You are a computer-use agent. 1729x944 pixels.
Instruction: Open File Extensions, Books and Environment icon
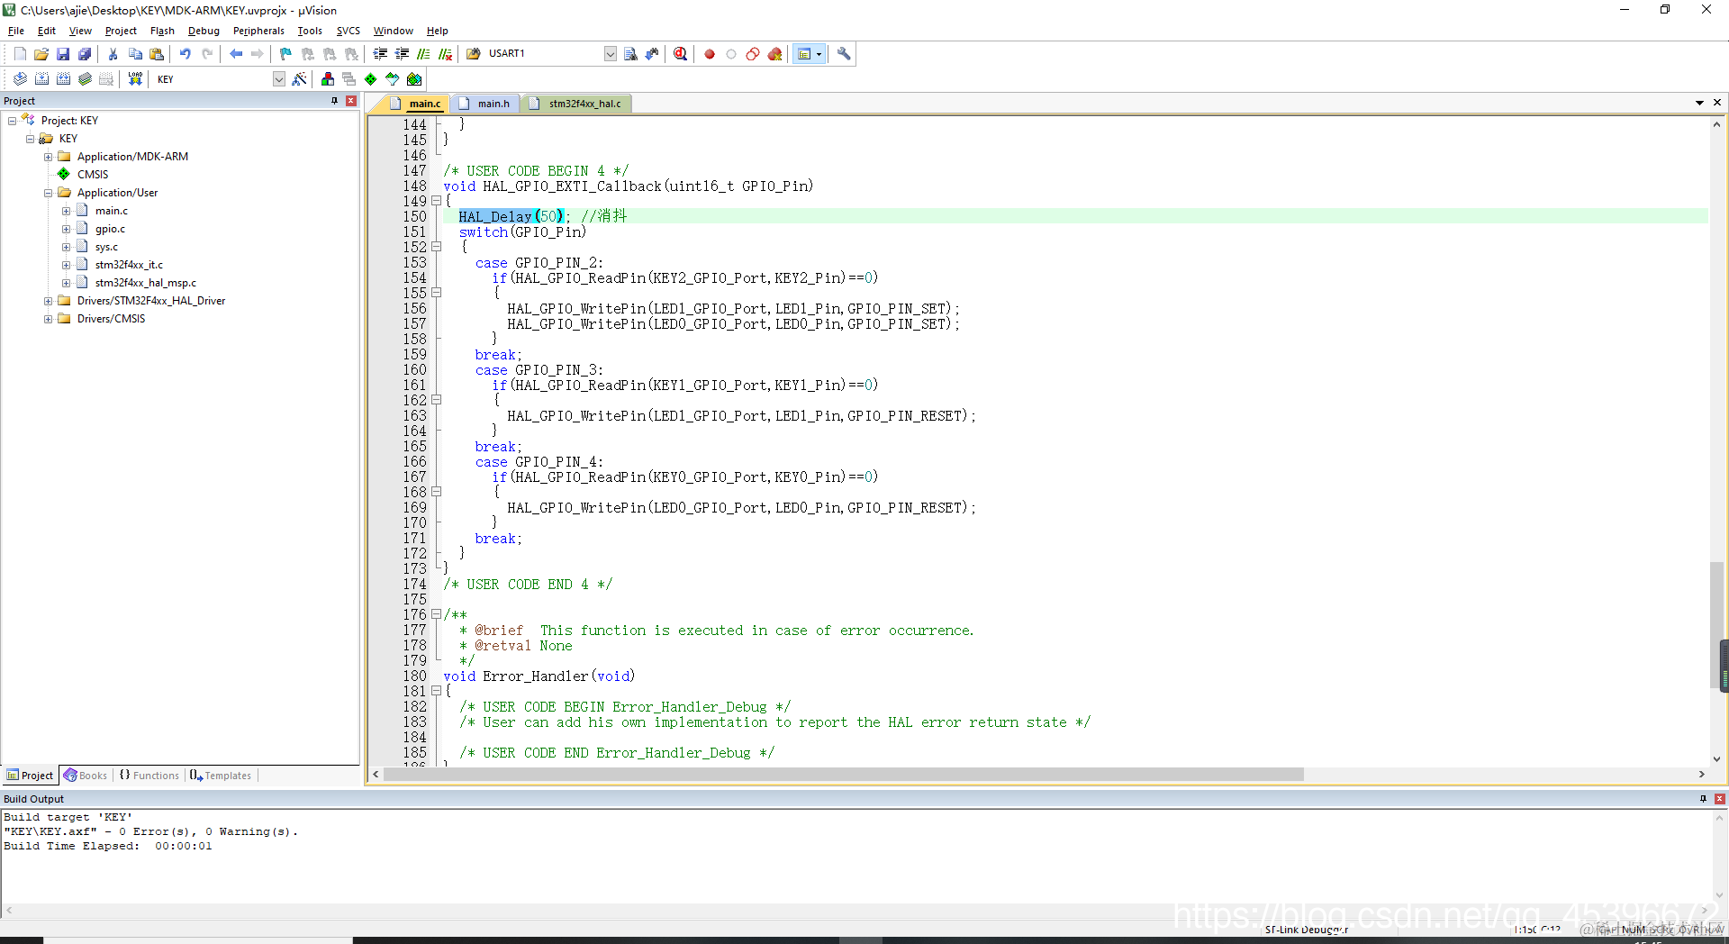click(x=328, y=79)
